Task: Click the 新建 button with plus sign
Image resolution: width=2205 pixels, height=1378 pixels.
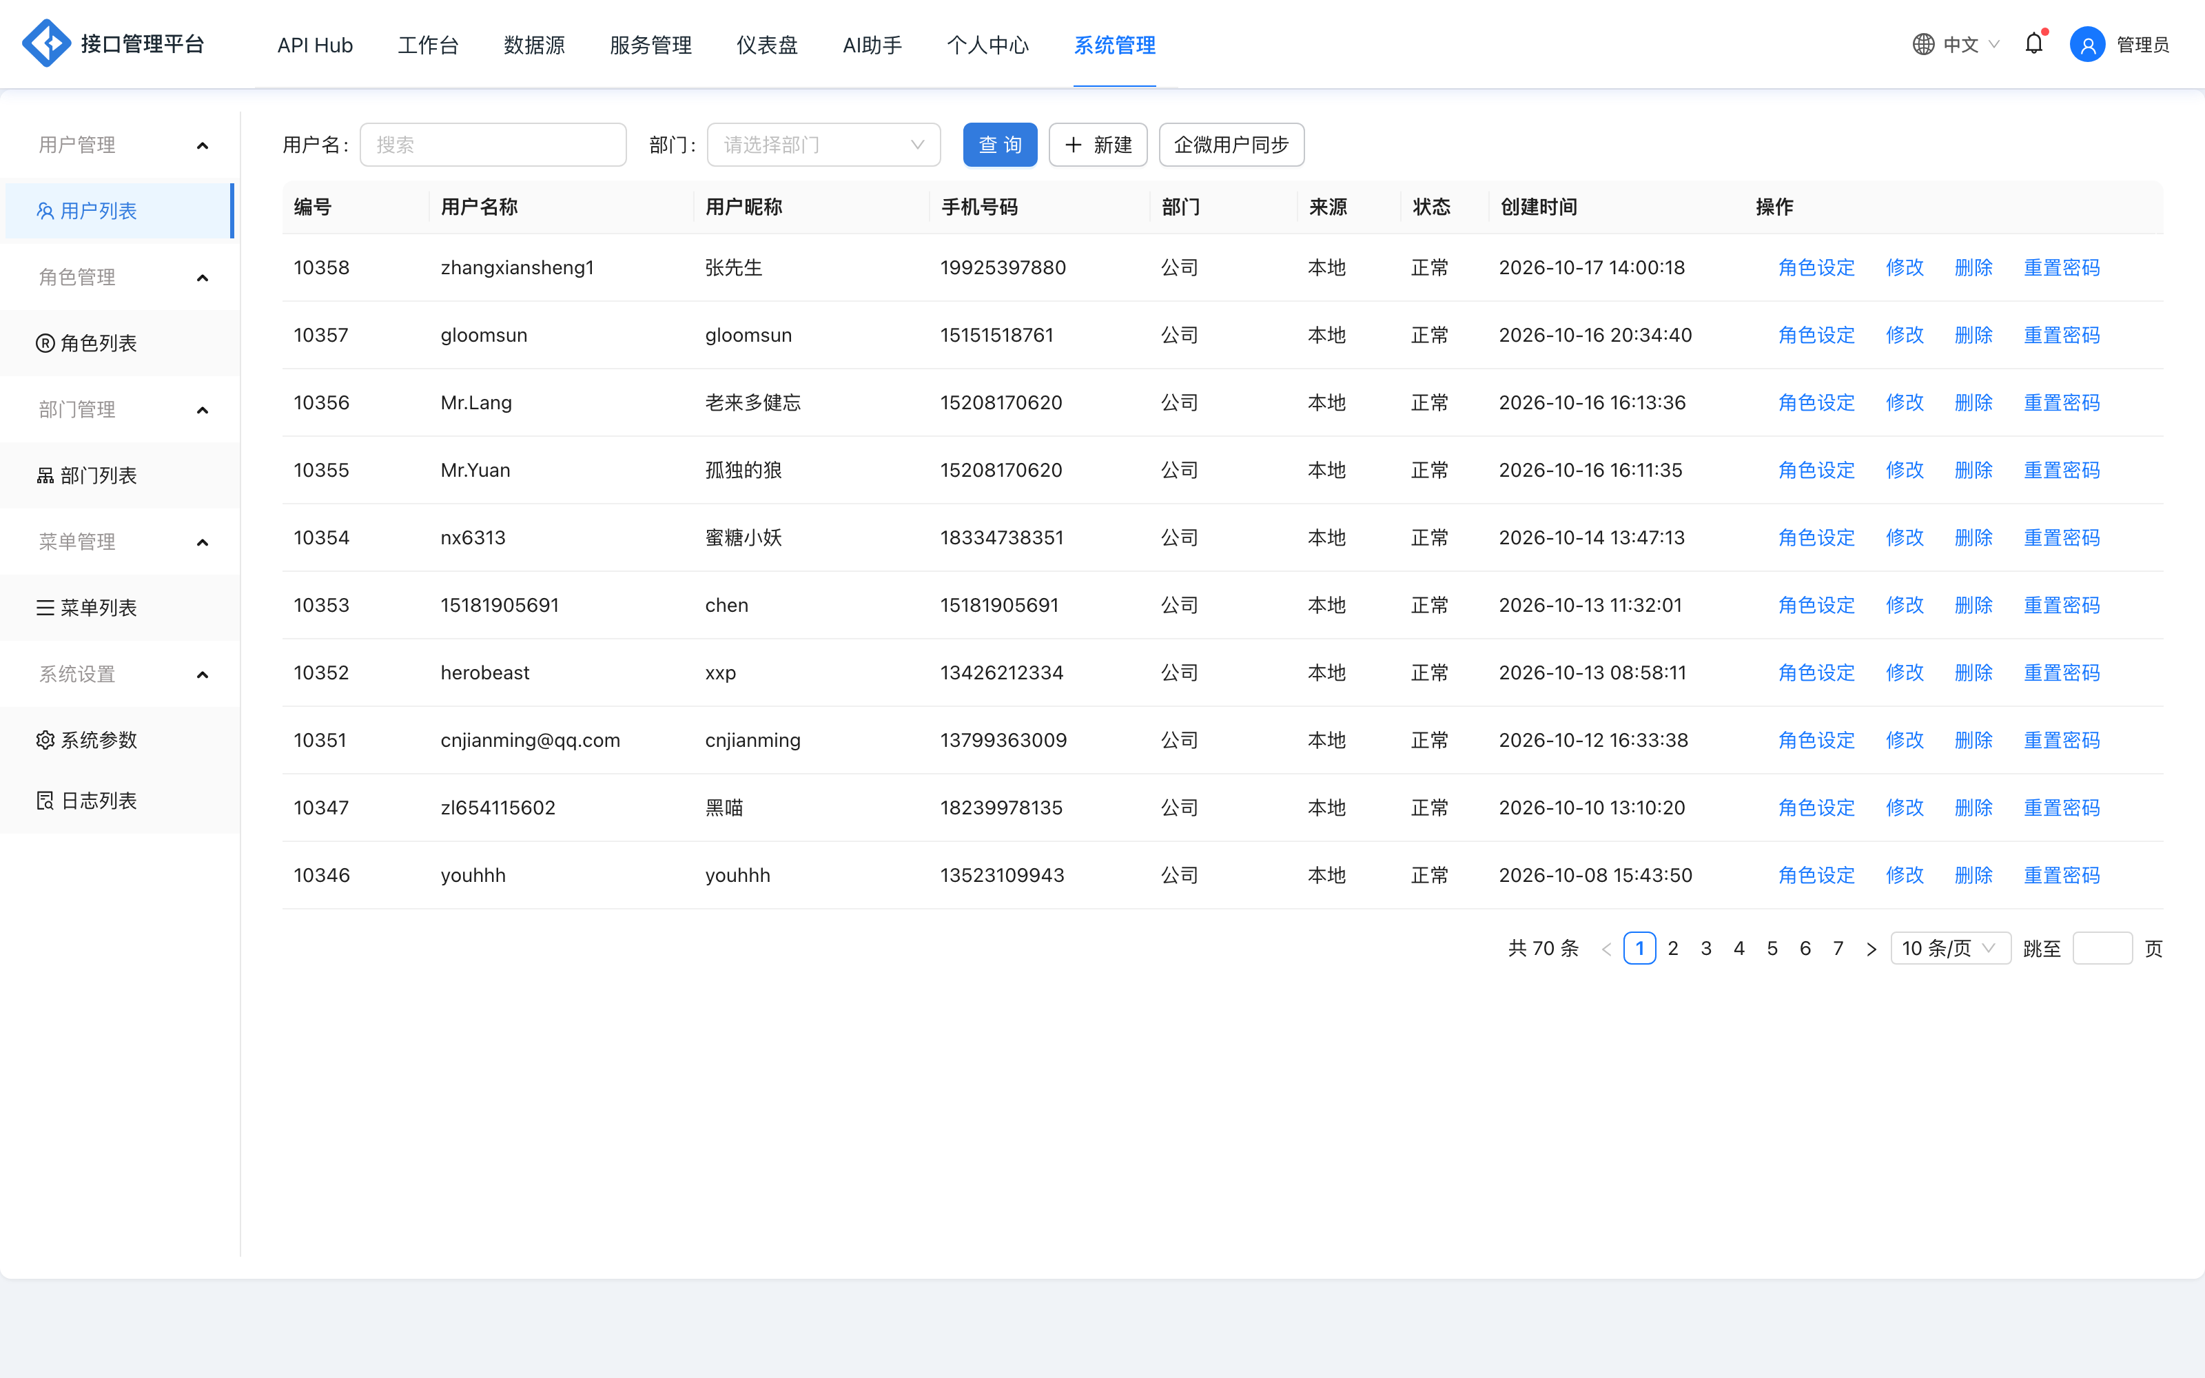Action: click(1098, 145)
